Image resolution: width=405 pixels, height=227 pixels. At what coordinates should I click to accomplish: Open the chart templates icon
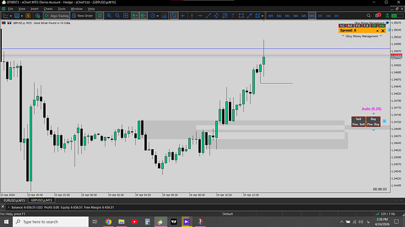17,16
